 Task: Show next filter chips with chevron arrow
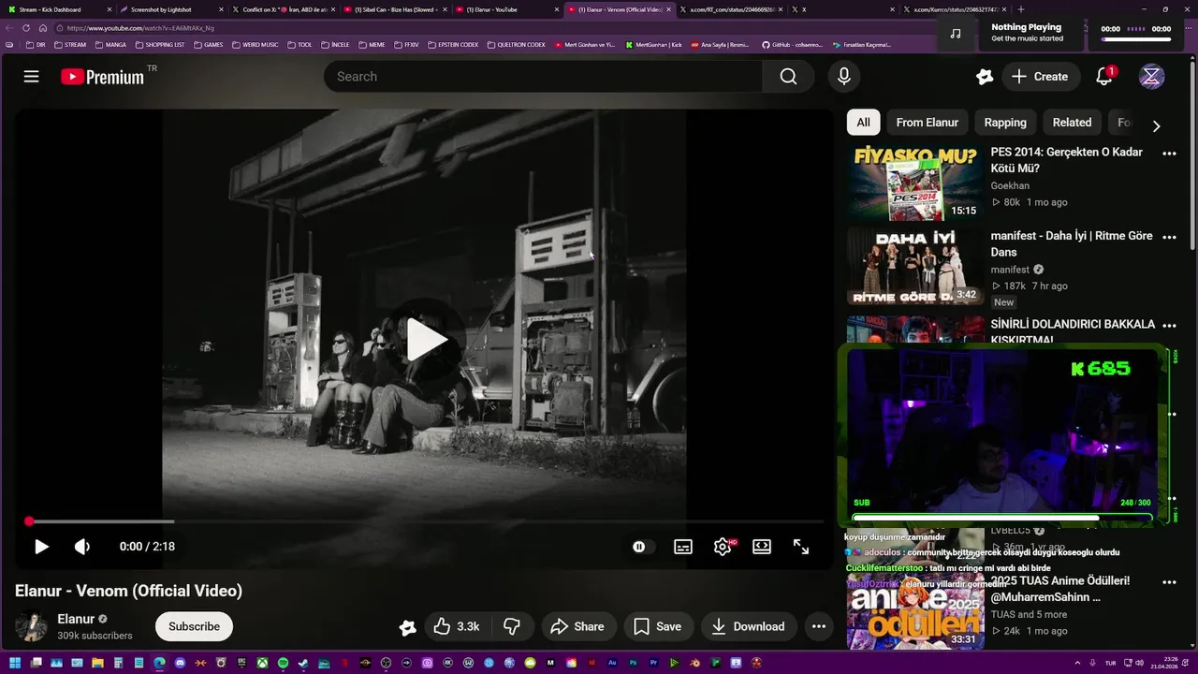[x=1156, y=126]
